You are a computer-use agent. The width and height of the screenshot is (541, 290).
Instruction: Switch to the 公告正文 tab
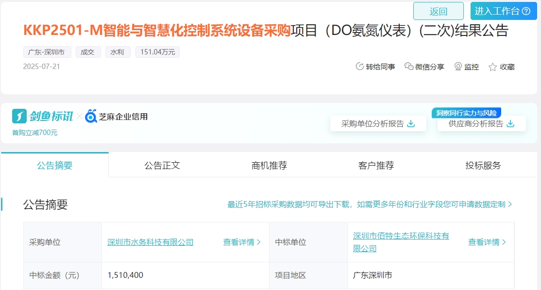coord(162,165)
